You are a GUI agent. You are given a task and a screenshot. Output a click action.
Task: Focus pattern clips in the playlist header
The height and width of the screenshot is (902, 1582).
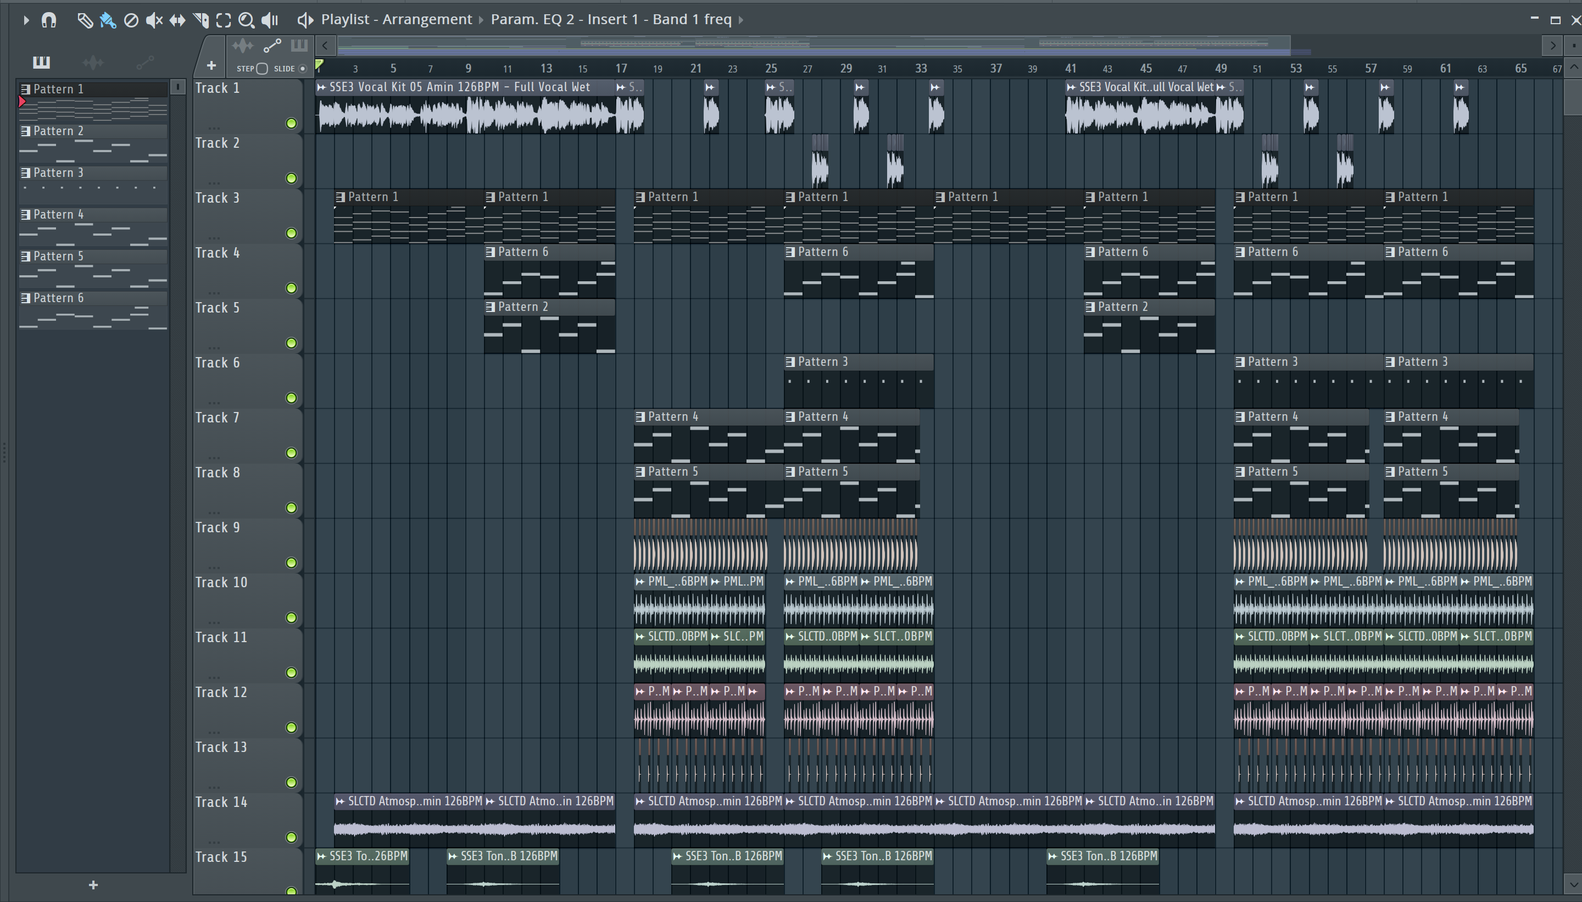click(x=299, y=45)
